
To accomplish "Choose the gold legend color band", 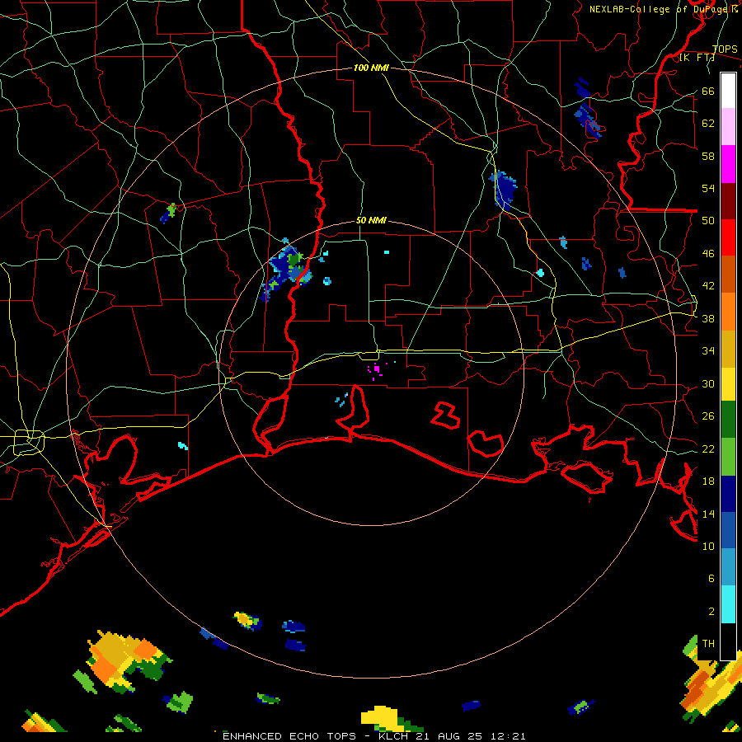I will 728,349.
